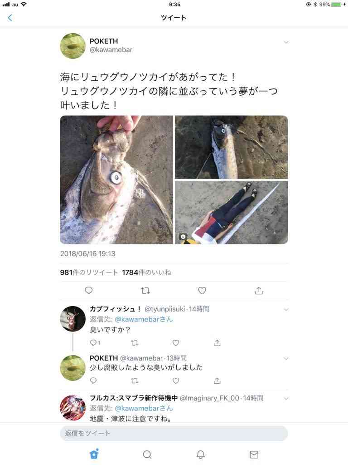Viewport: 348px width, 465px height.
Task: Like the main tweet with the heart
Action: [202, 291]
